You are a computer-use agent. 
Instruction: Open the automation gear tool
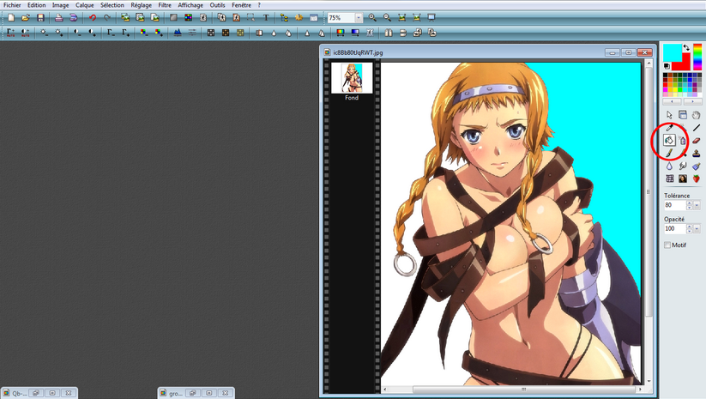(x=299, y=17)
